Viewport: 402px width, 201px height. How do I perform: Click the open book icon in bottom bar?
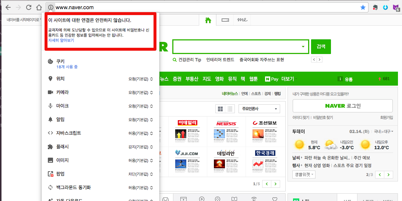click(x=235, y=199)
